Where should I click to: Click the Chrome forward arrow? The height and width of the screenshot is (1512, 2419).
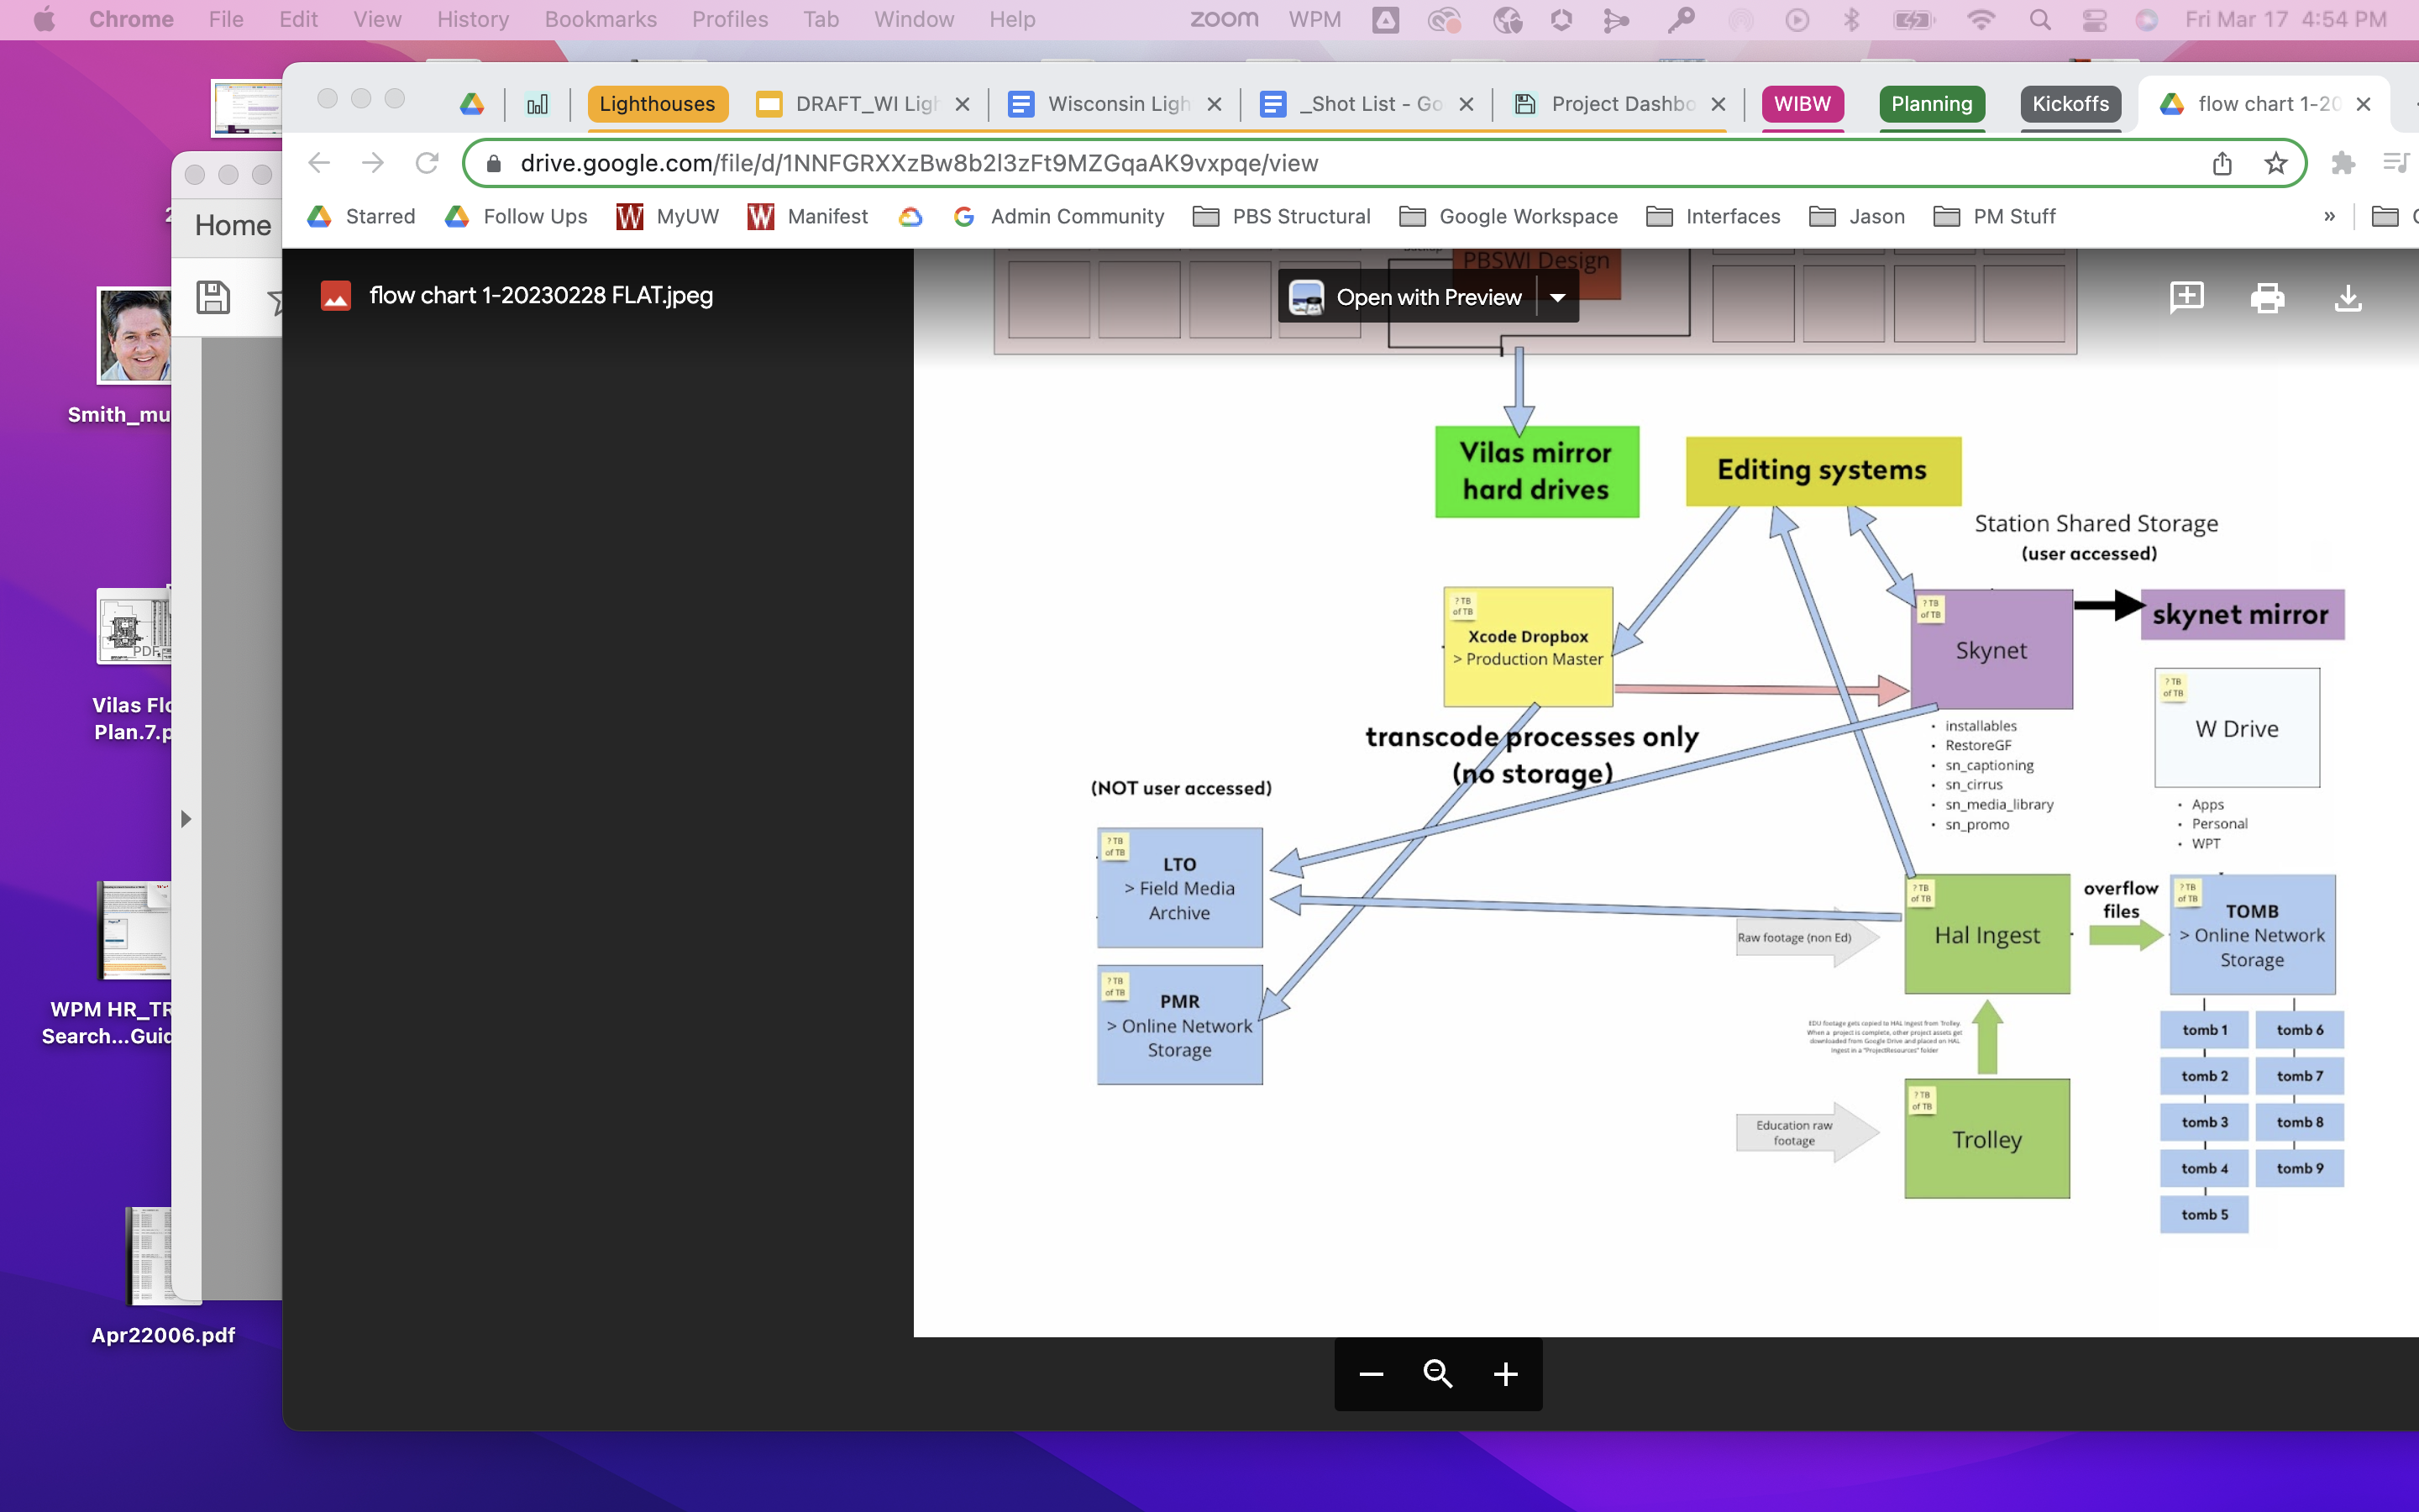(373, 163)
